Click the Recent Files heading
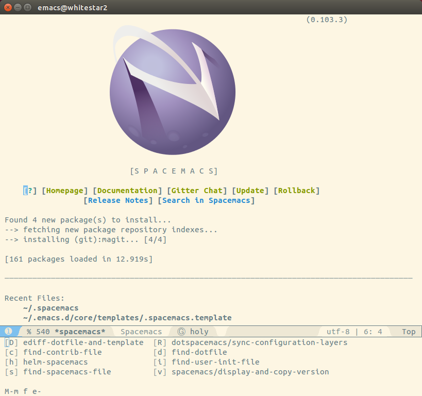 (x=35, y=298)
